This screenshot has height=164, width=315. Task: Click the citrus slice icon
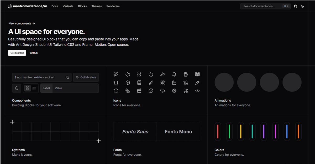128,91
